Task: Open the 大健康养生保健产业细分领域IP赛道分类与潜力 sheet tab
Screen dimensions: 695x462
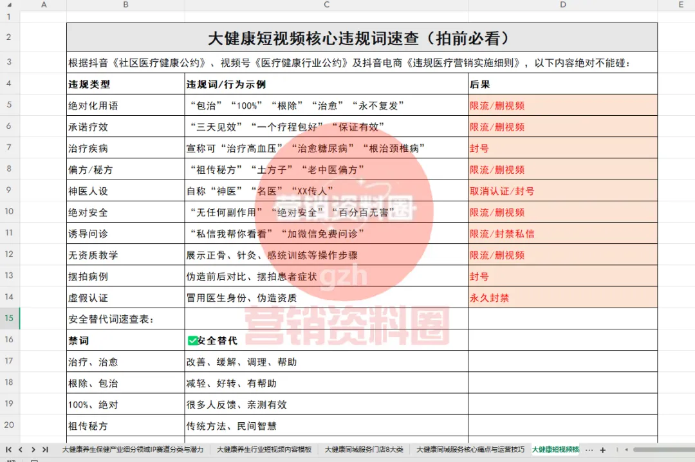Action: [133, 450]
